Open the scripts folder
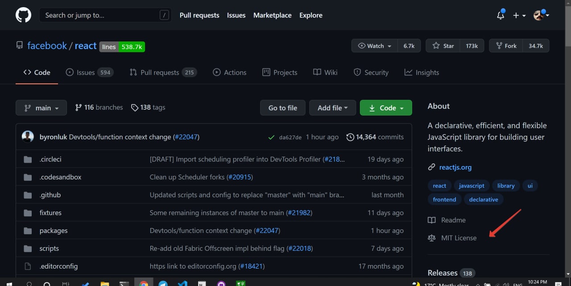Viewport: 571px width, 286px height. pyautogui.click(x=49, y=249)
